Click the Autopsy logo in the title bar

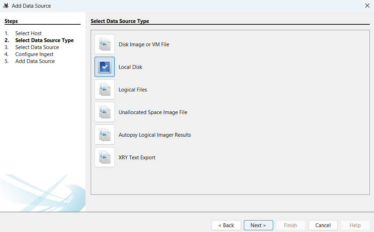pyautogui.click(x=6, y=6)
